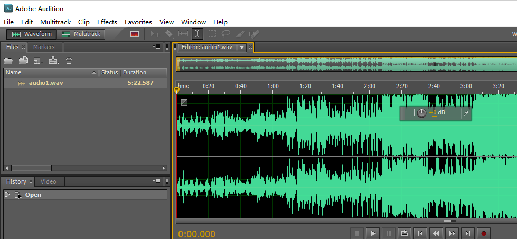Switch to the Video tab
The image size is (517, 239).
coord(48,181)
